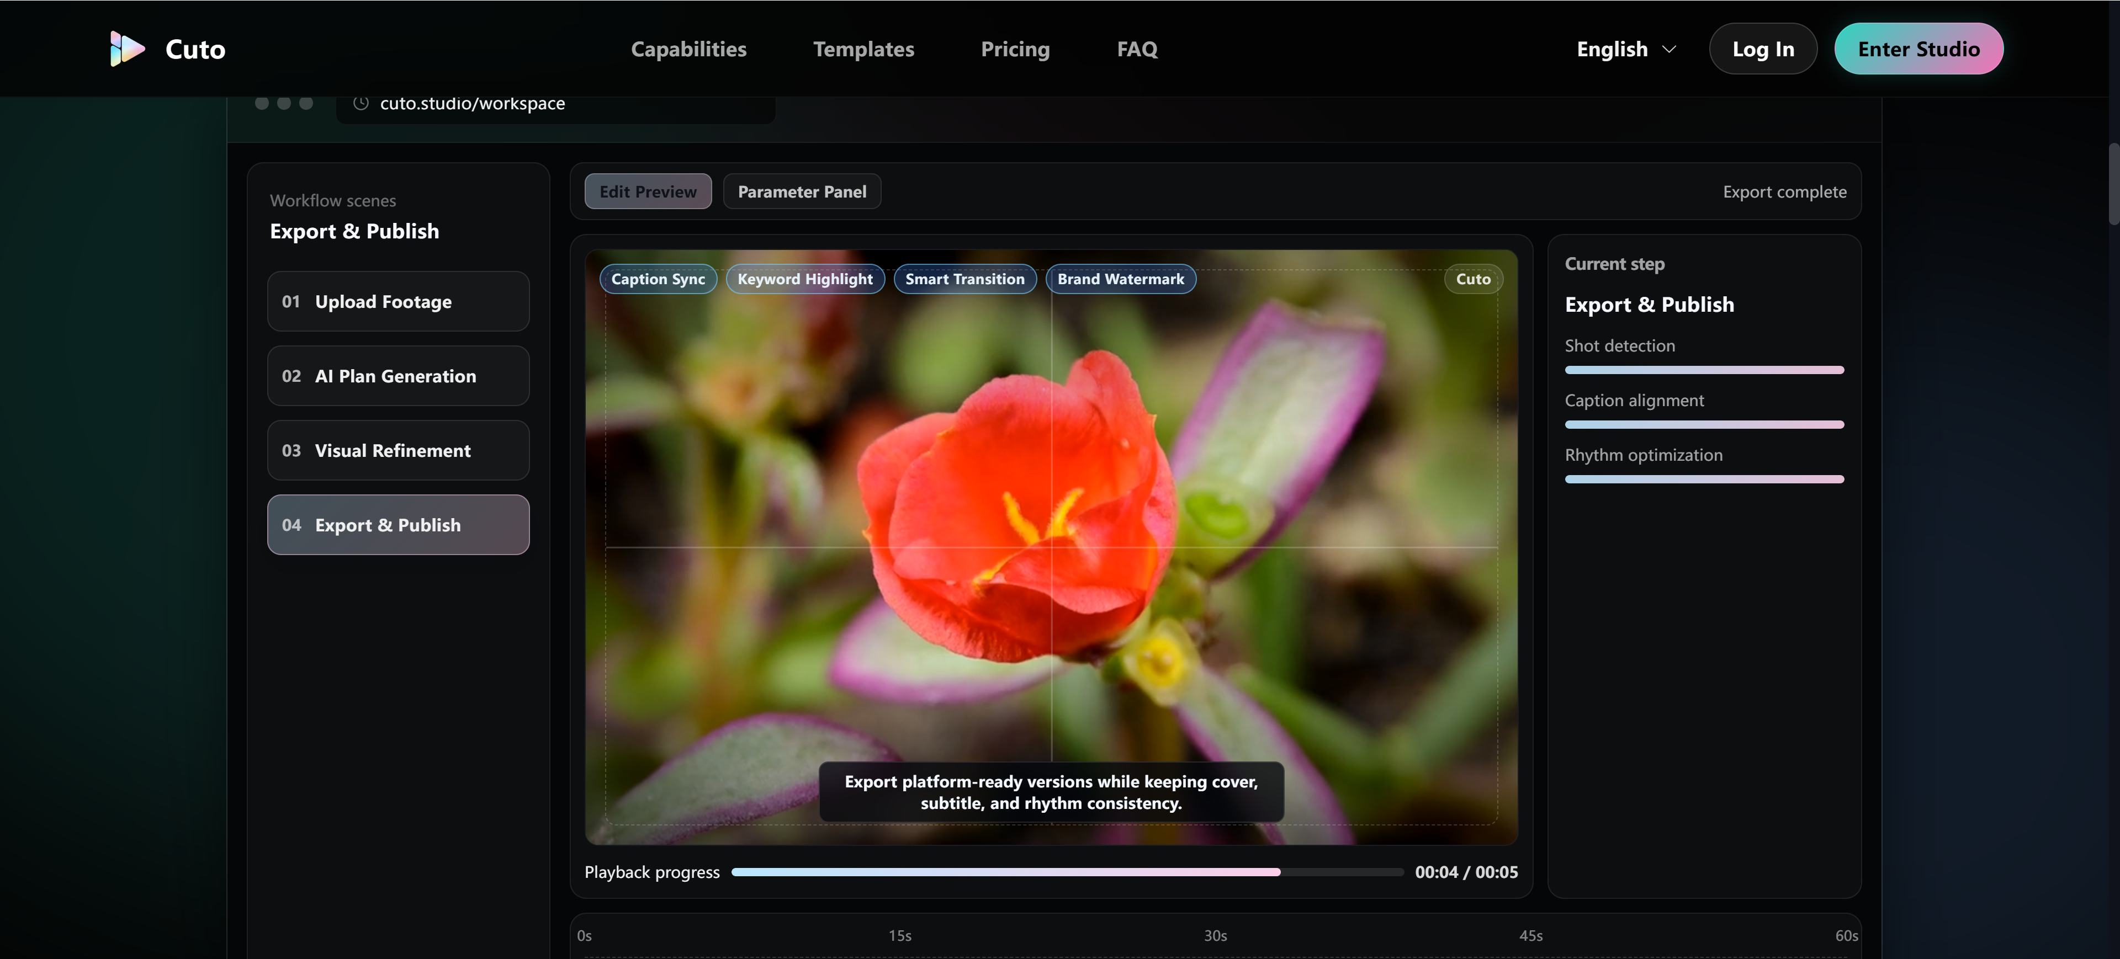Image resolution: width=2120 pixels, height=959 pixels.
Task: Click the Cuto watermark badge on the preview
Action: tap(1472, 279)
